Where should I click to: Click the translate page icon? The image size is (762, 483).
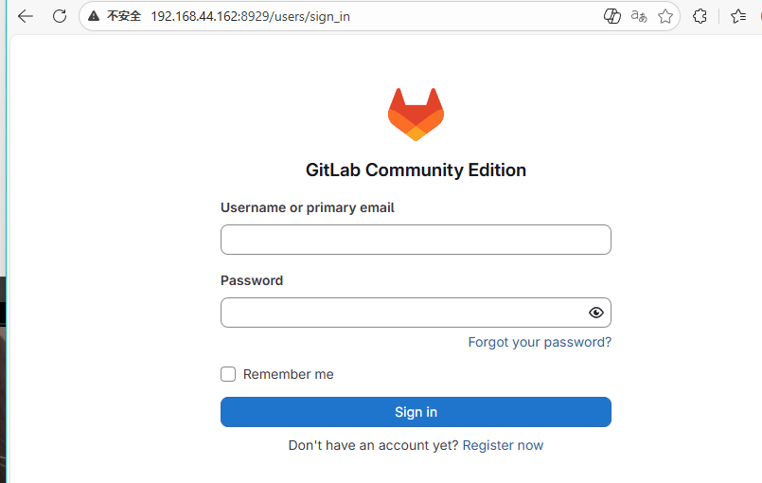click(639, 16)
